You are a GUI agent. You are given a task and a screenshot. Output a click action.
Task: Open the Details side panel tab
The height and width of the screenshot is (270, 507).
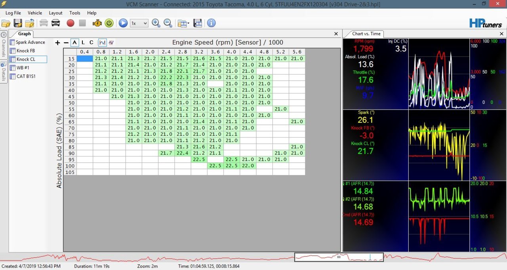click(x=4, y=71)
